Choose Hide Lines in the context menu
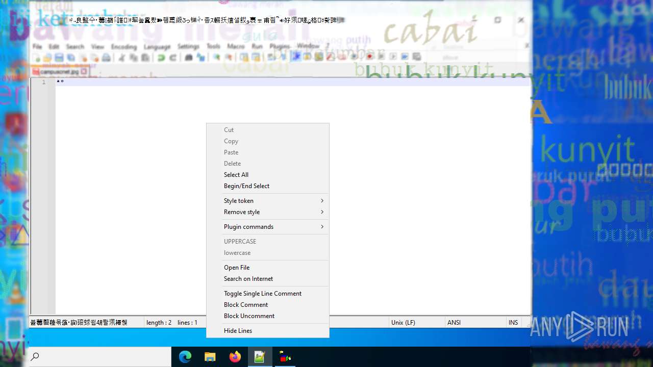Viewport: 653px width, 367px height. [x=268, y=331]
